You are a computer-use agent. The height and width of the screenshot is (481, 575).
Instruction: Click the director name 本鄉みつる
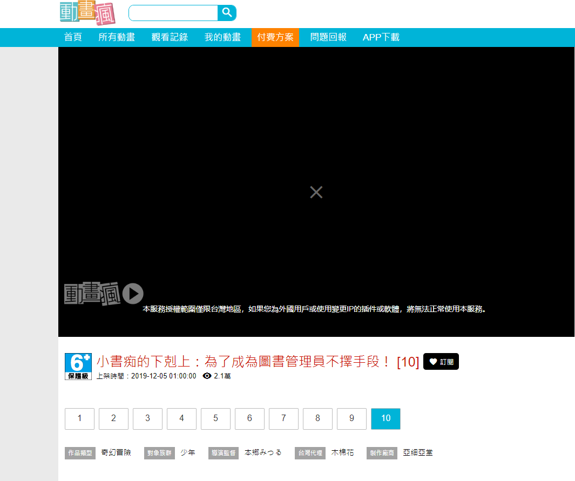[263, 453]
